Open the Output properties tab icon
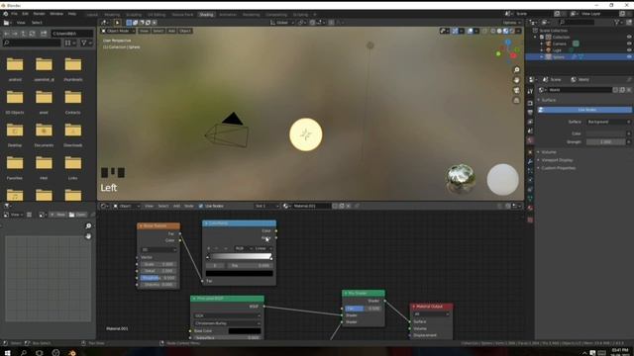The width and height of the screenshot is (634, 356). [x=530, y=112]
